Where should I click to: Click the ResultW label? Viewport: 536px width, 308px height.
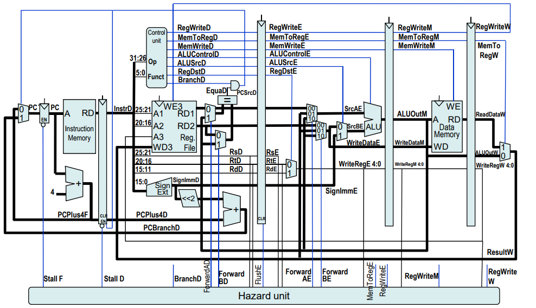click(x=500, y=252)
